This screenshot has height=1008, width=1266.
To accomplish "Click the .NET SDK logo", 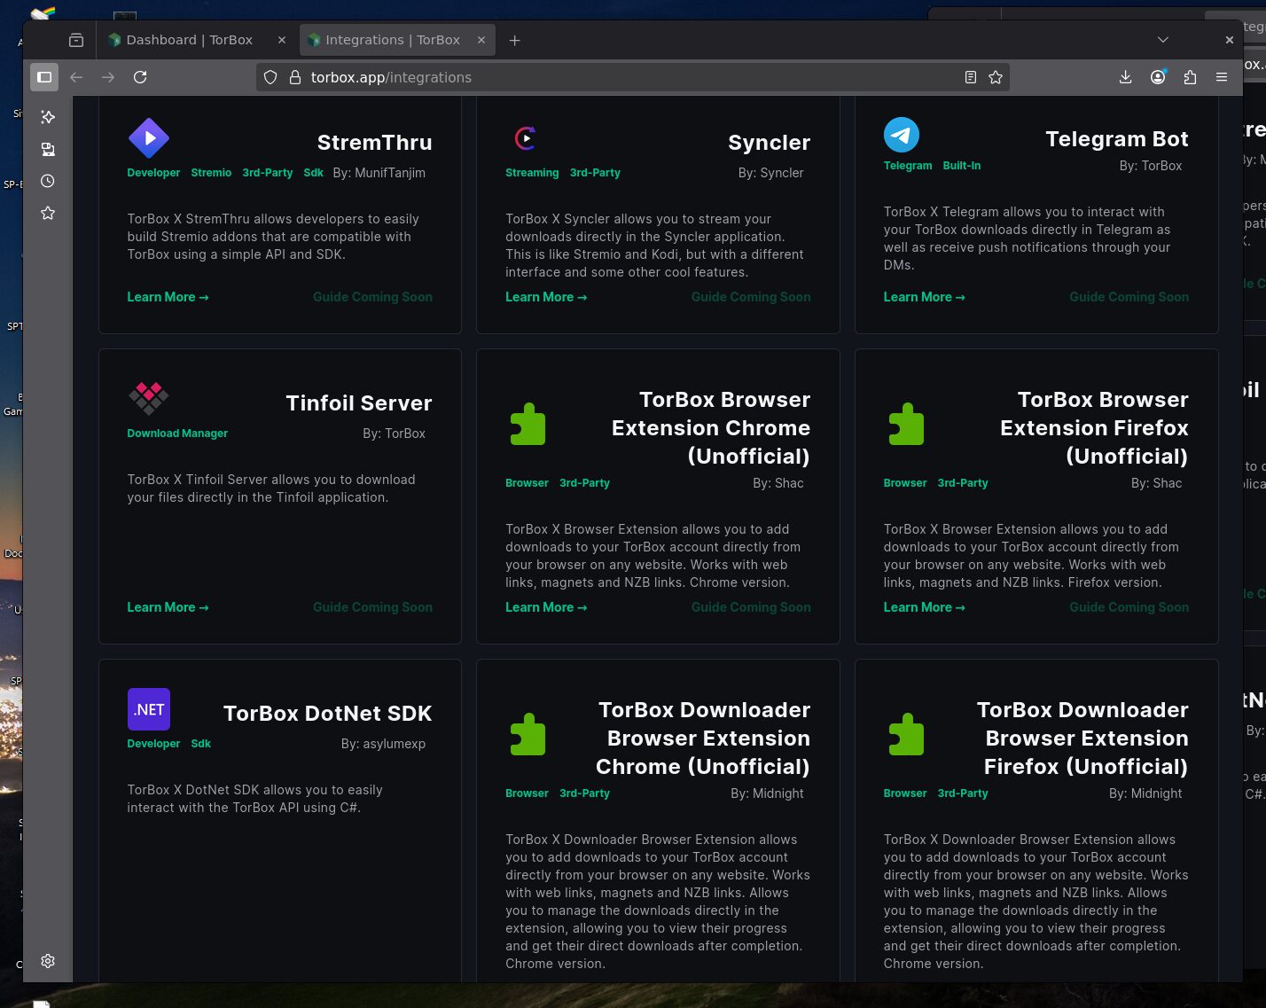I will tap(149, 709).
